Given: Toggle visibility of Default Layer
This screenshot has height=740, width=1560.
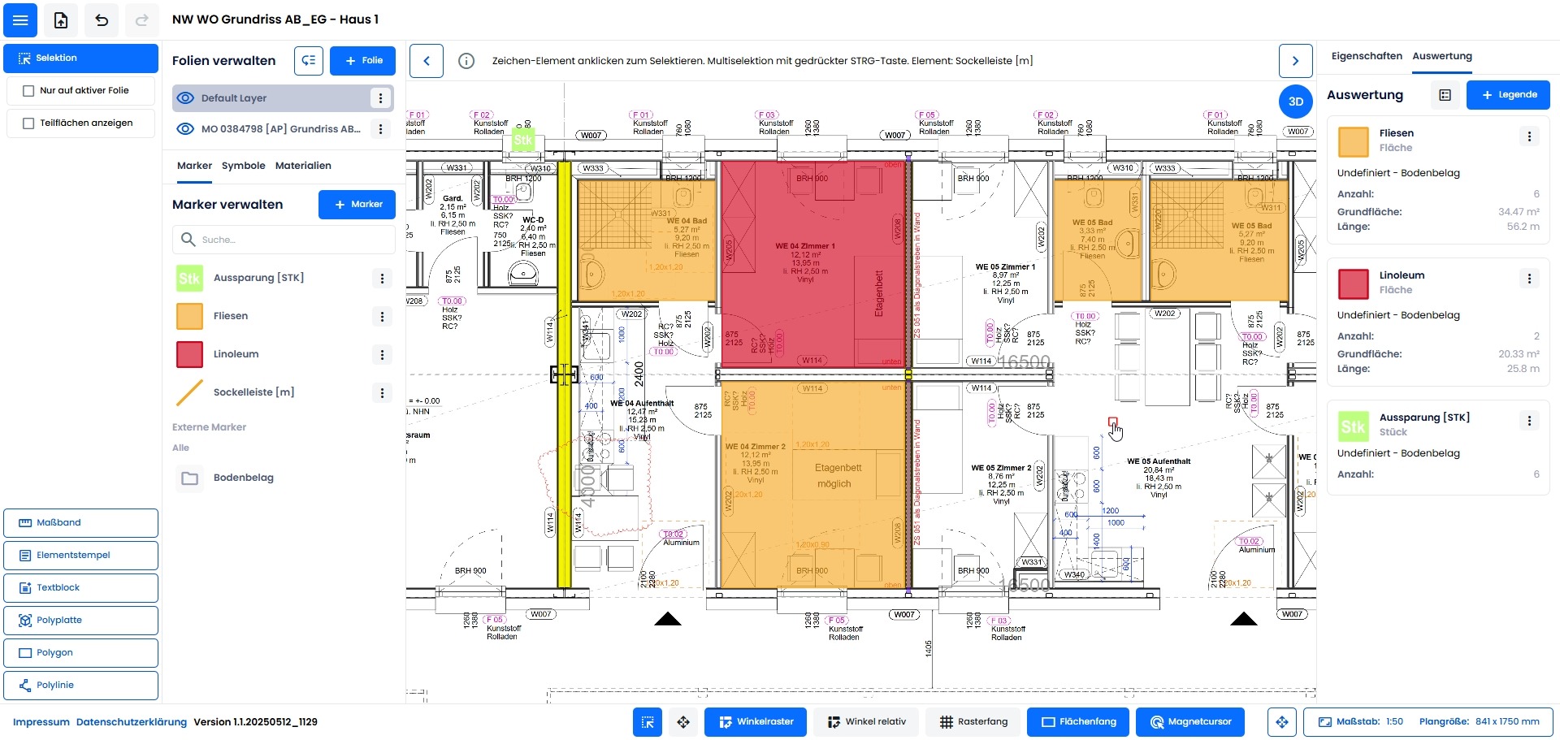Looking at the screenshot, I should click(185, 98).
